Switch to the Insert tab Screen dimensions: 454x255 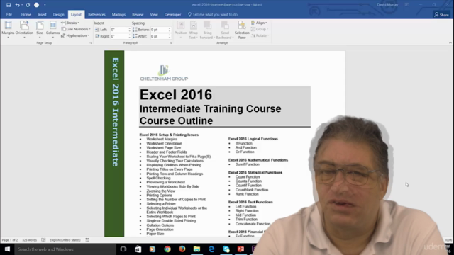click(x=42, y=14)
